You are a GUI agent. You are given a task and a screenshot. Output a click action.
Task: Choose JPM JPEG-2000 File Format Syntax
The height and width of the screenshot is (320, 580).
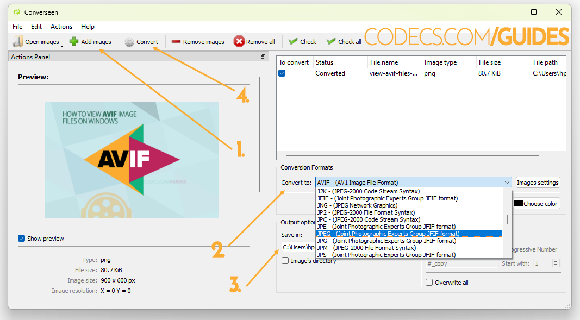point(409,248)
